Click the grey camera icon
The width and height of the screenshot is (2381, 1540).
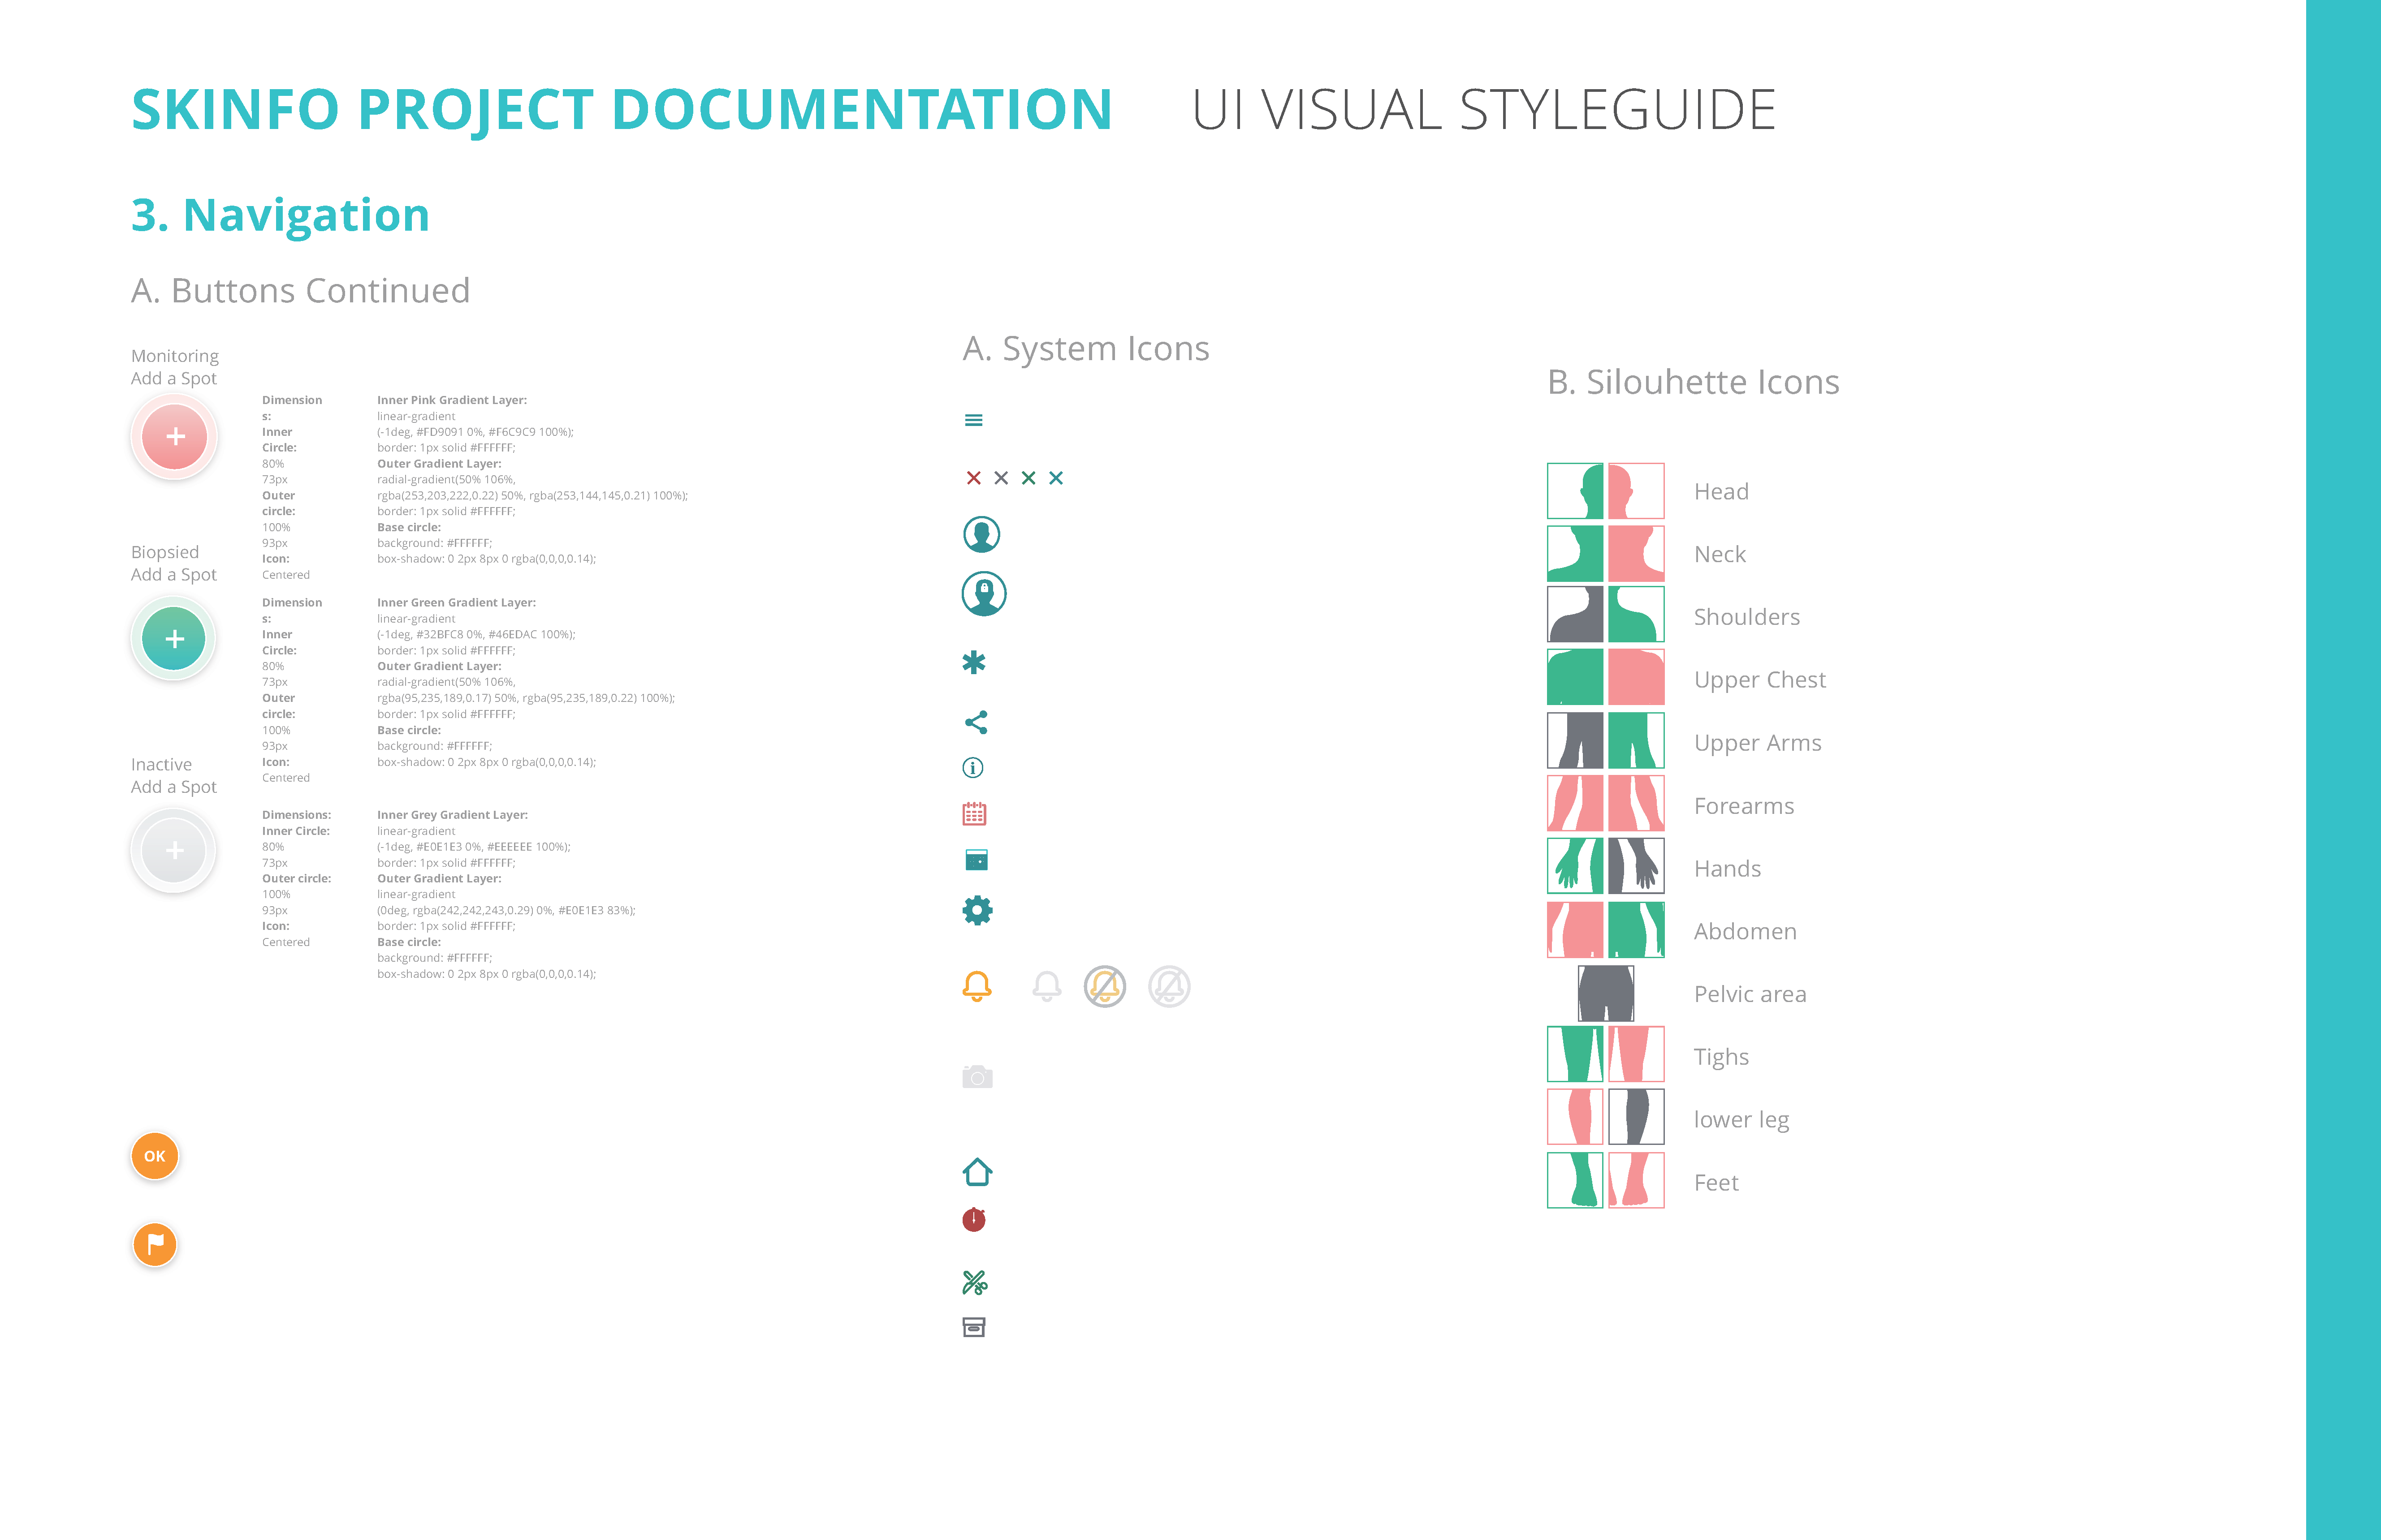click(x=977, y=1077)
